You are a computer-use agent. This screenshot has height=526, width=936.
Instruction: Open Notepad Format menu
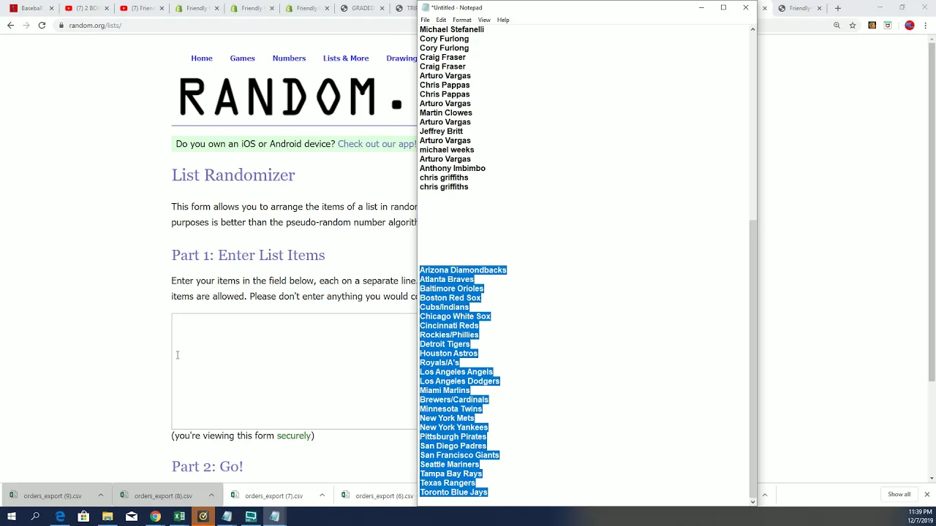(462, 20)
